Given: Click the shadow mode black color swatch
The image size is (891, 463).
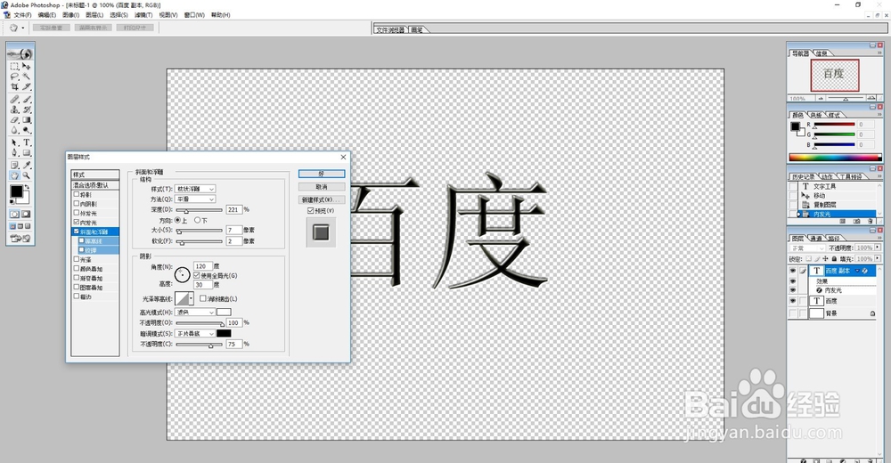Looking at the screenshot, I should (224, 334).
